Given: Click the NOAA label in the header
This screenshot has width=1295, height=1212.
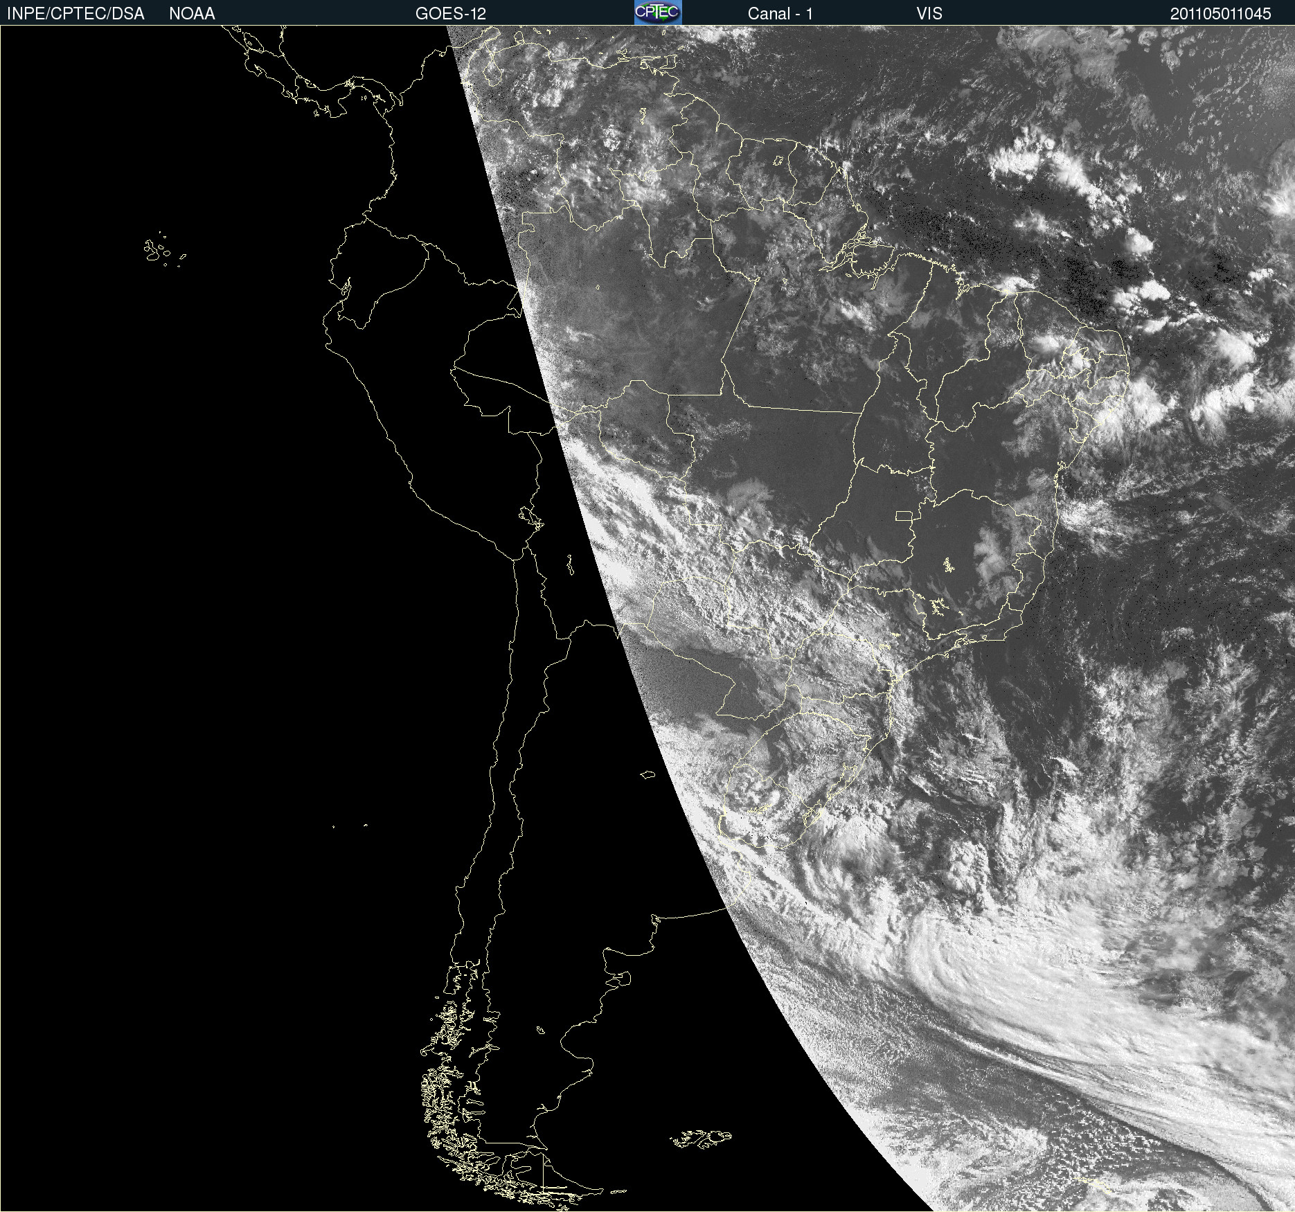Looking at the screenshot, I should click(x=192, y=14).
